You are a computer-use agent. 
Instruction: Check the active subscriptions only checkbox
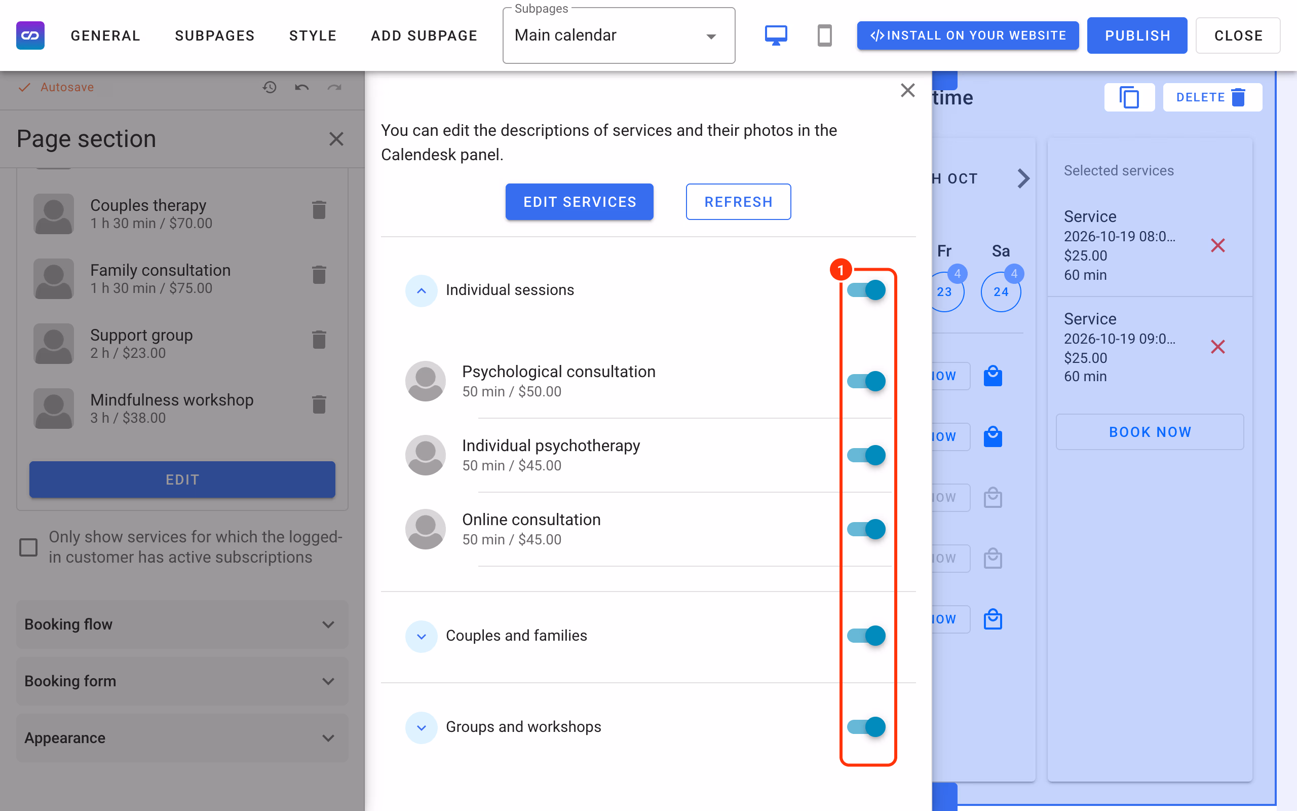(x=28, y=547)
